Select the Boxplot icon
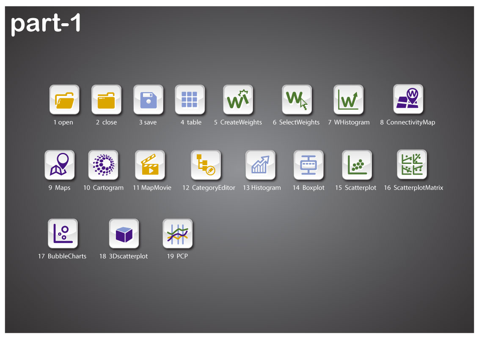This screenshot has height=338, width=479. pos(308,165)
